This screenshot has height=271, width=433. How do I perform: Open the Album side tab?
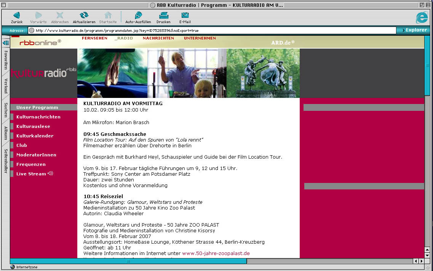pos(6,133)
